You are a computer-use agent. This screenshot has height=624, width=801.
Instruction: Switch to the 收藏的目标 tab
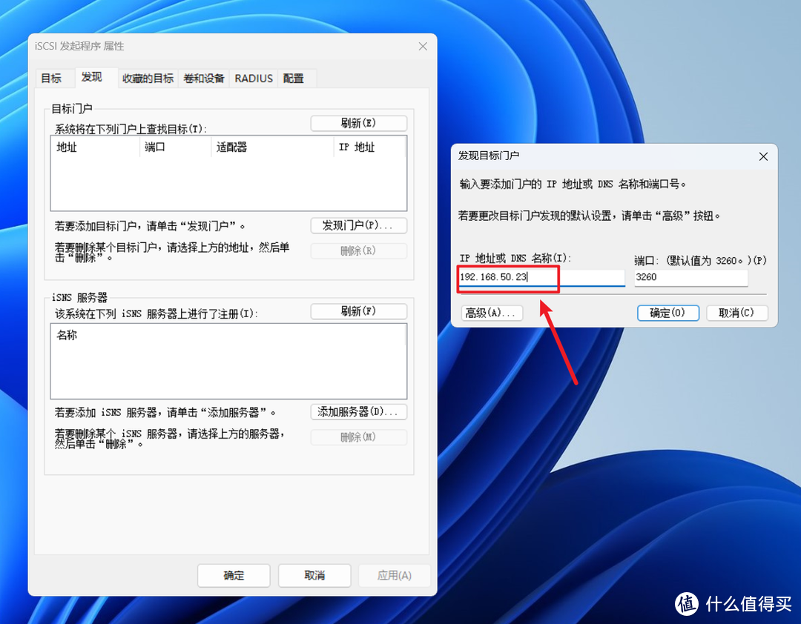(x=148, y=78)
